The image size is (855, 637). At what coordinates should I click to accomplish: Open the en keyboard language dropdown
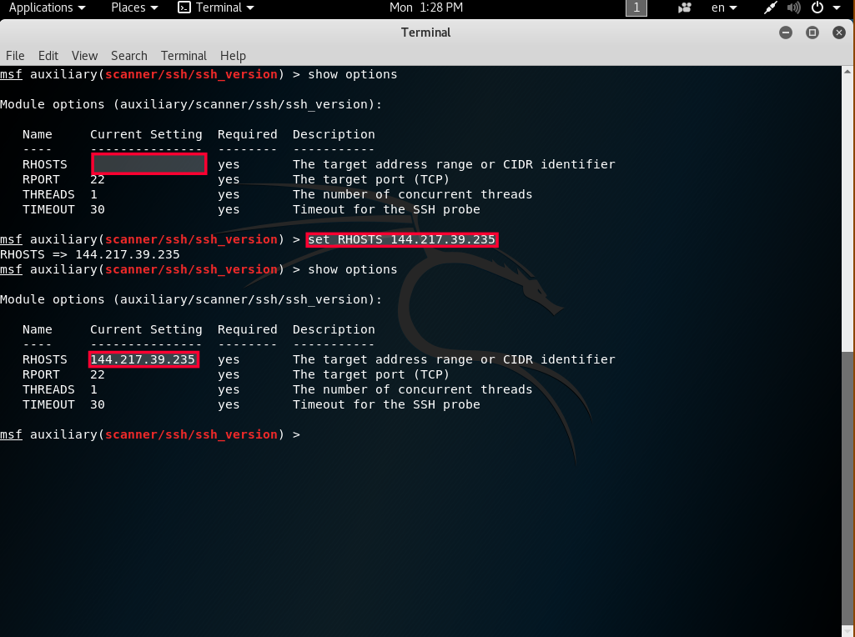723,8
